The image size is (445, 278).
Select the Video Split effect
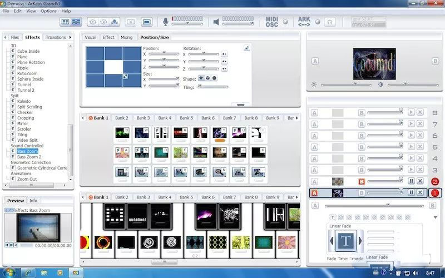[27, 140]
